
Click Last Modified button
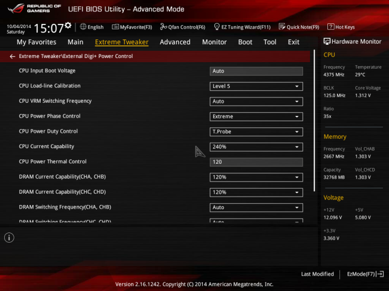317,274
